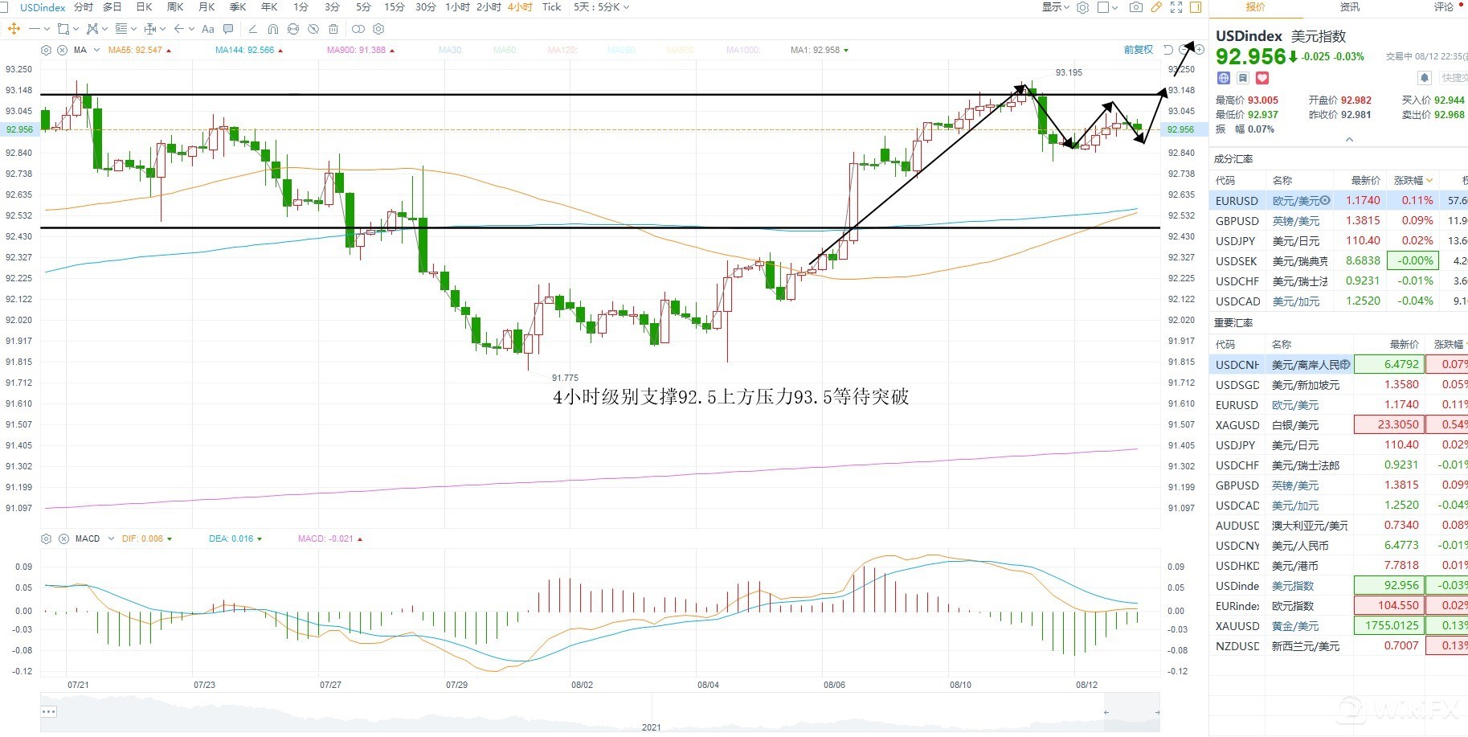Click the trash delete drawings icon
1468x737 pixels.
pos(333,29)
